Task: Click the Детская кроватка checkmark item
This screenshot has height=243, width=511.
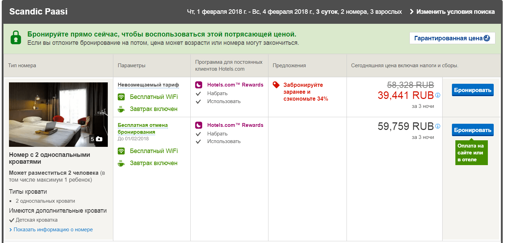Action: (36, 220)
